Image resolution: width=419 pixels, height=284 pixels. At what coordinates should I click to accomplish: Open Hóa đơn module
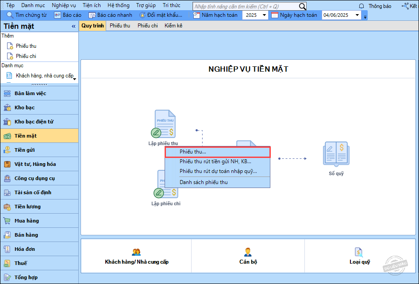39,249
